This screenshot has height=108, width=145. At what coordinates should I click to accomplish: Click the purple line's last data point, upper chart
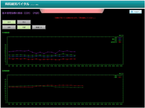point(75,52)
